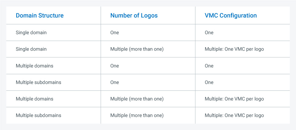Click logo count "One" for Multiple domains
The image size is (296, 130).
(115, 66)
